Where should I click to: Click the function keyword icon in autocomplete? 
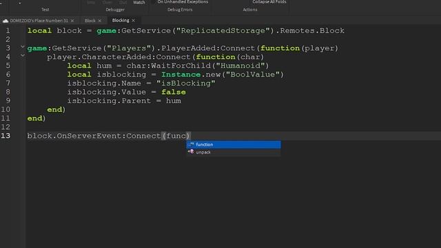point(191,144)
